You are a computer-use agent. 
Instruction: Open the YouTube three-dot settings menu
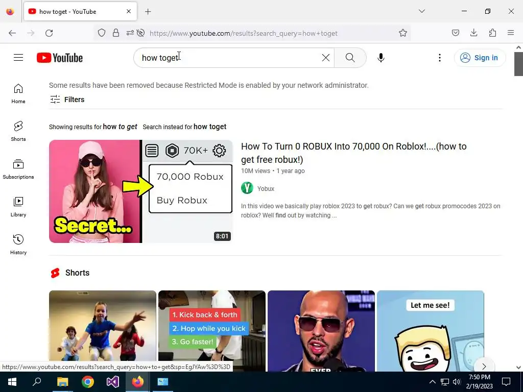pyautogui.click(x=440, y=58)
